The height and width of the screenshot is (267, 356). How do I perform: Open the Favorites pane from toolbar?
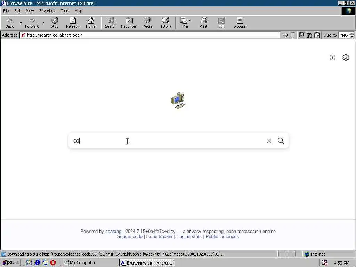129,23
